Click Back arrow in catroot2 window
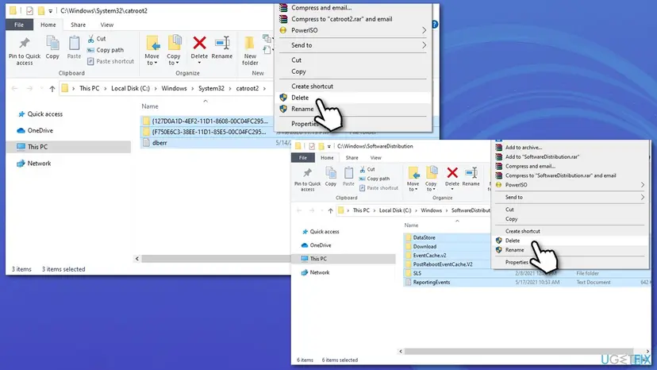 14,88
